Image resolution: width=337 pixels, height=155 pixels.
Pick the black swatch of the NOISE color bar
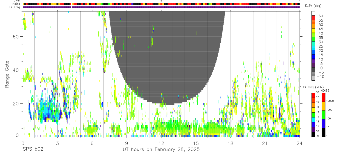[323, 132]
